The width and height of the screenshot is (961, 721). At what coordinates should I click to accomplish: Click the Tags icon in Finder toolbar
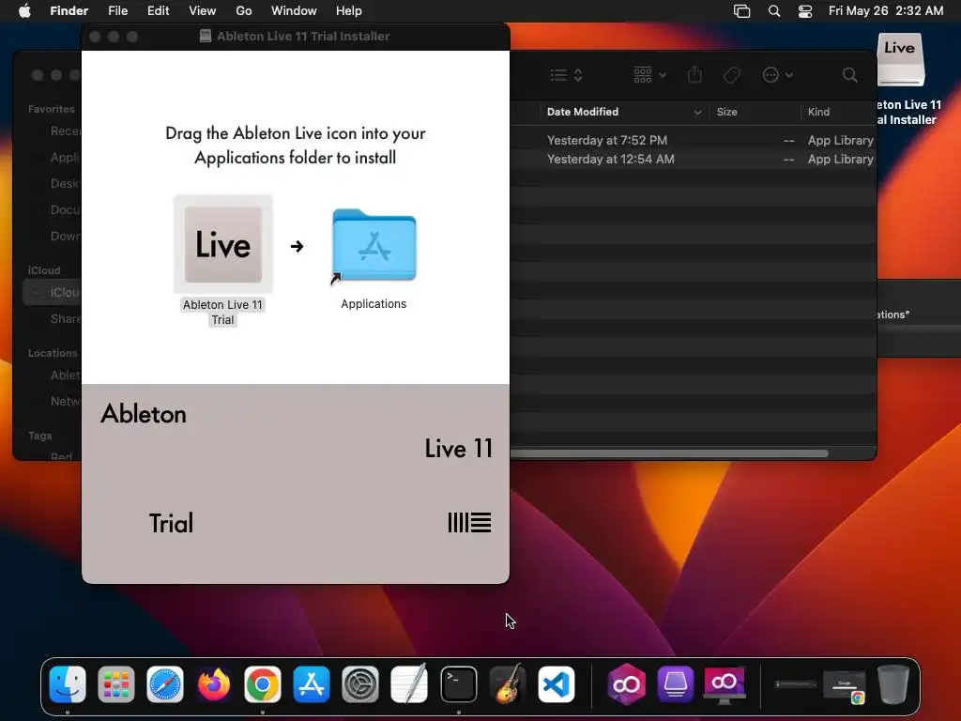[731, 75]
